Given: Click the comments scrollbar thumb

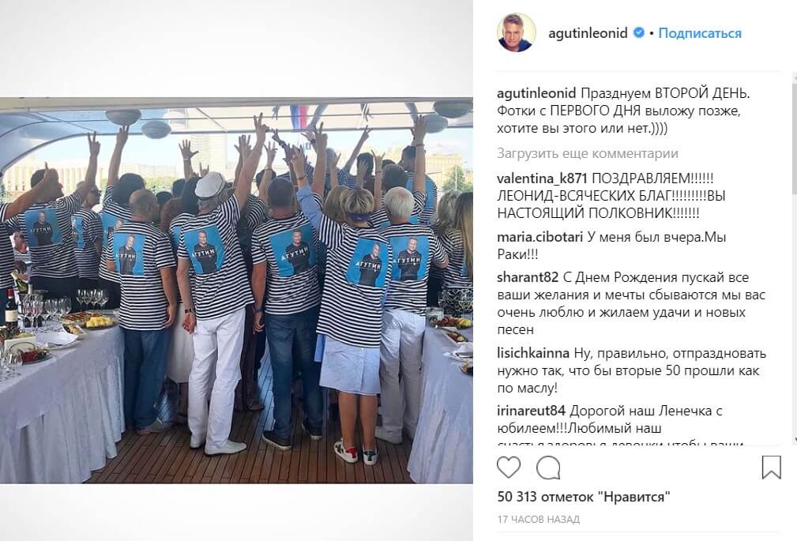Looking at the screenshot, I should [795, 137].
